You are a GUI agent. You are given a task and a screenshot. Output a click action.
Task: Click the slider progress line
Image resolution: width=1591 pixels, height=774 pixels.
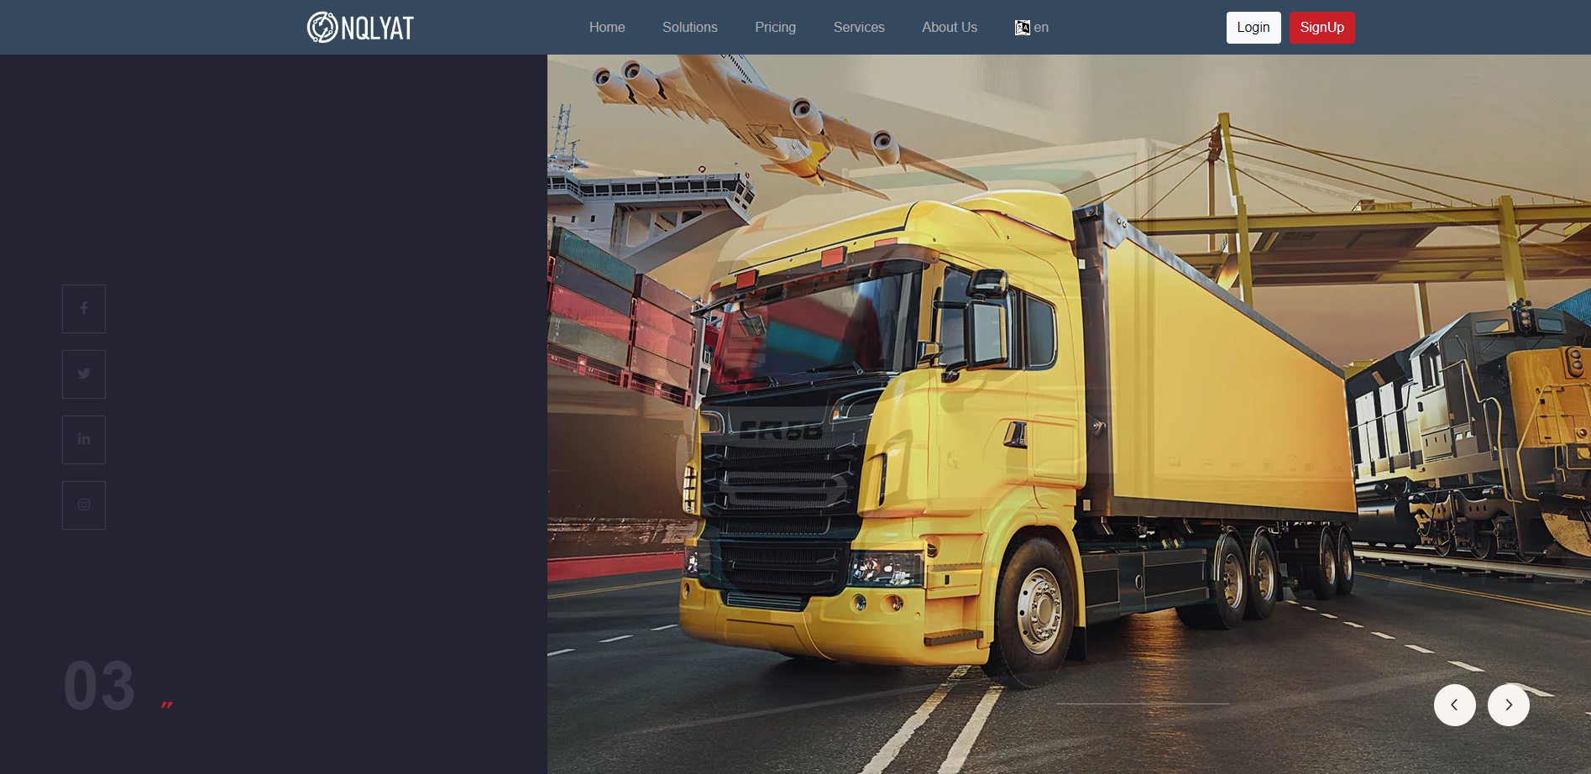[1142, 703]
